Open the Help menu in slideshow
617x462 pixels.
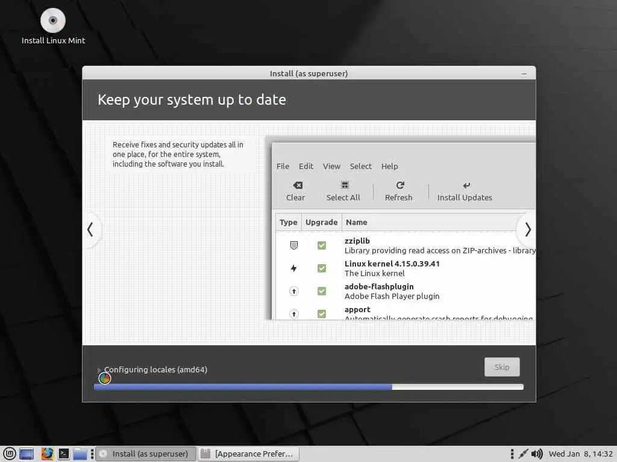tap(390, 166)
